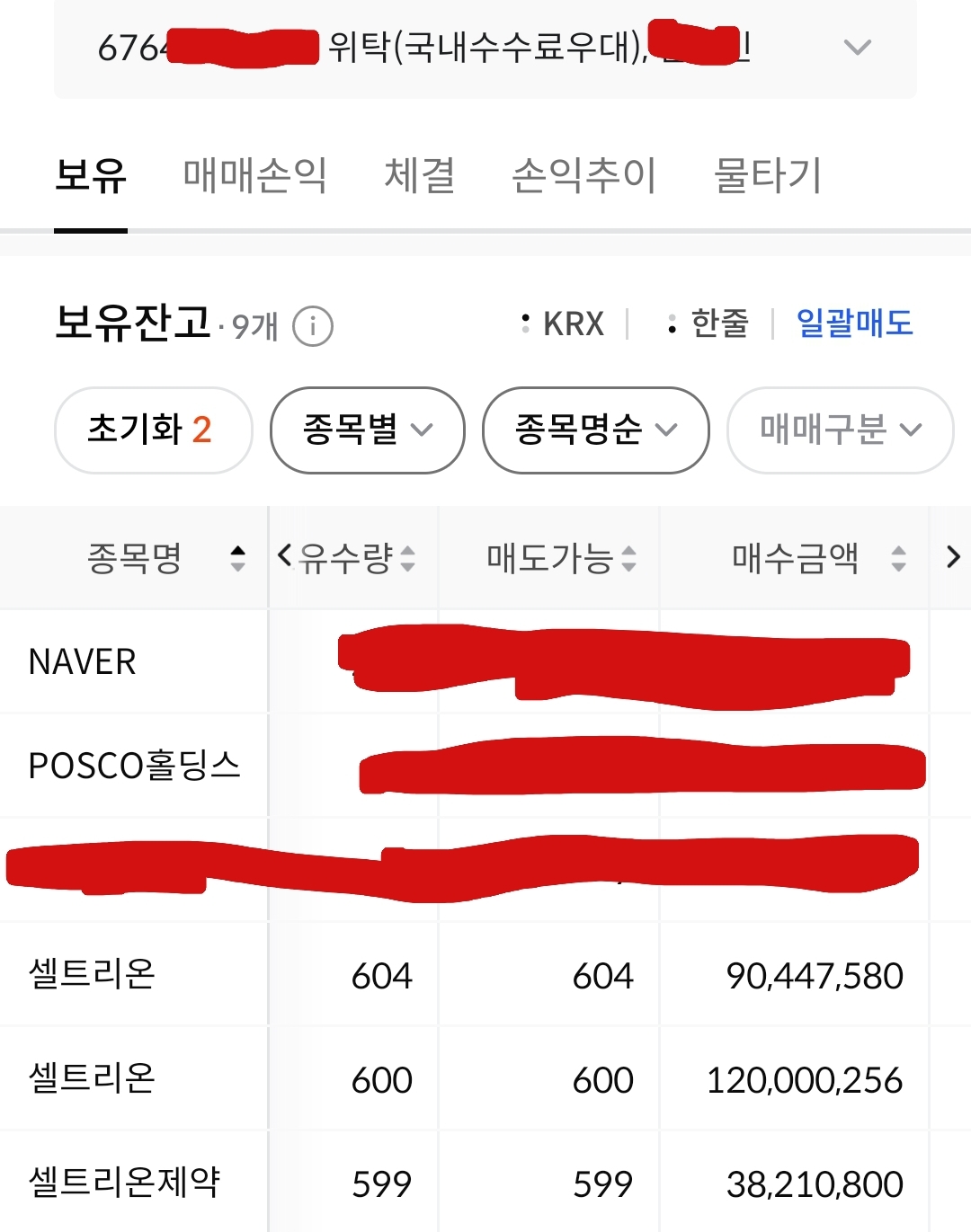Expand the 매매구분 dropdown
Viewport: 971px width, 1232px height.
click(839, 430)
